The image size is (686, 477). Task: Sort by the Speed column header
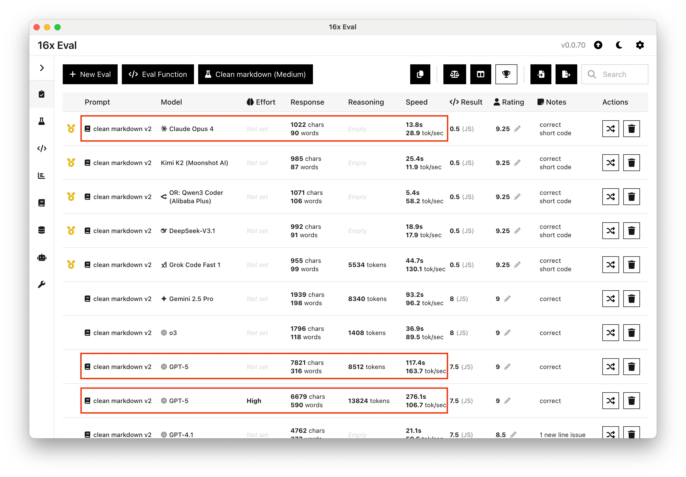[416, 102]
